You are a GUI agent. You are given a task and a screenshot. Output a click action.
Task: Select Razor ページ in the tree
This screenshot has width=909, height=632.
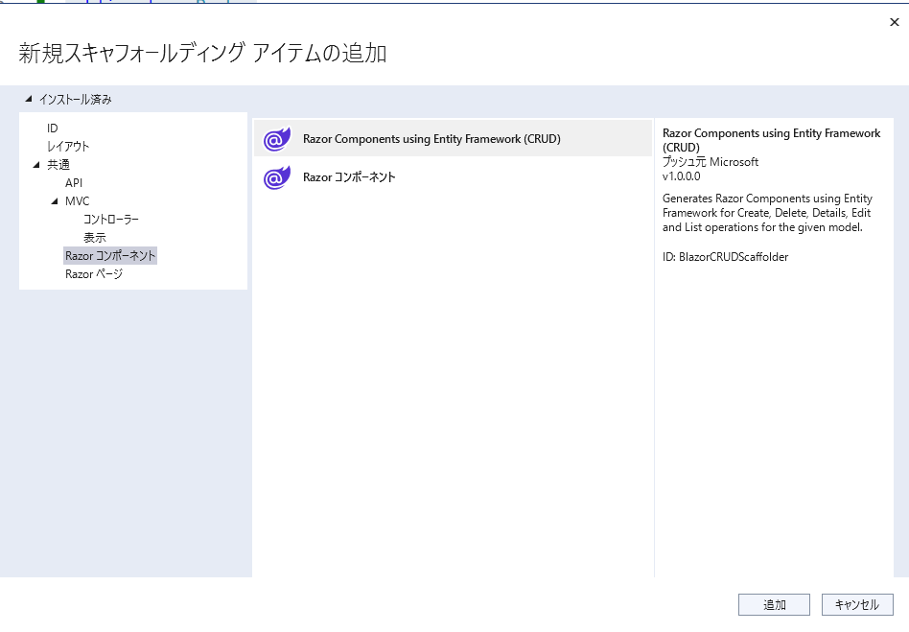(94, 274)
